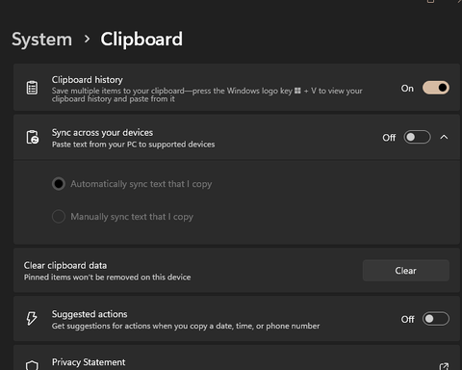This screenshot has width=462, height=370.
Task: Click the breadcrumb arrow after System
Action: click(x=87, y=40)
